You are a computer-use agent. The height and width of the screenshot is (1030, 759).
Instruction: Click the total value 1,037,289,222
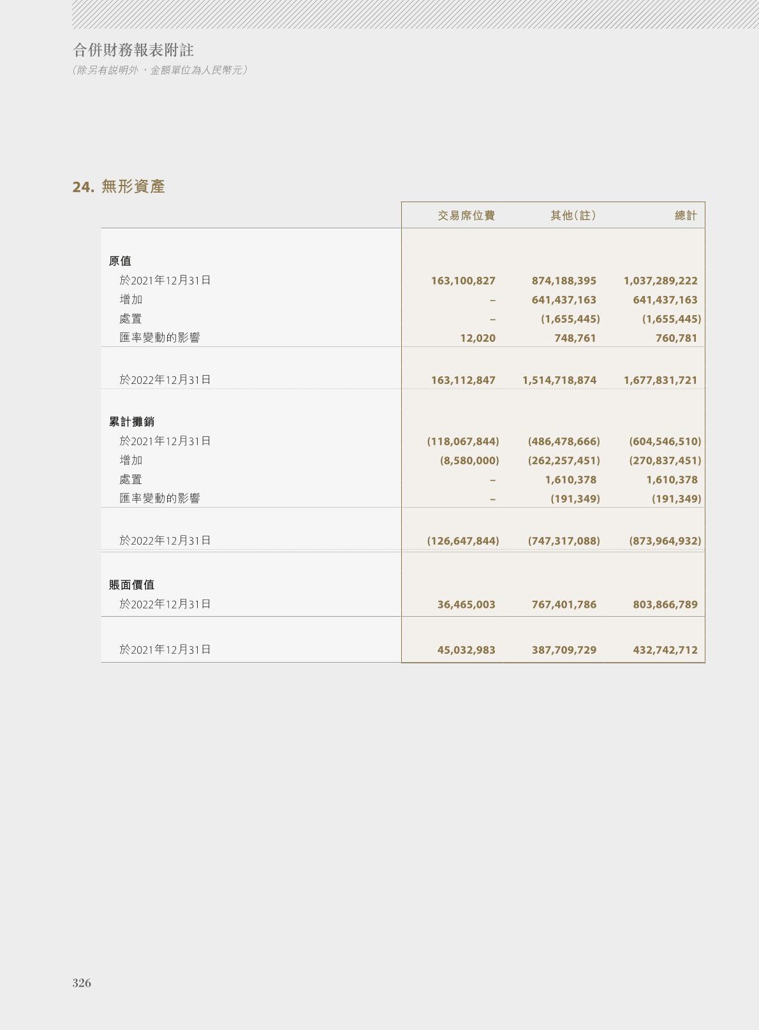coord(660,281)
